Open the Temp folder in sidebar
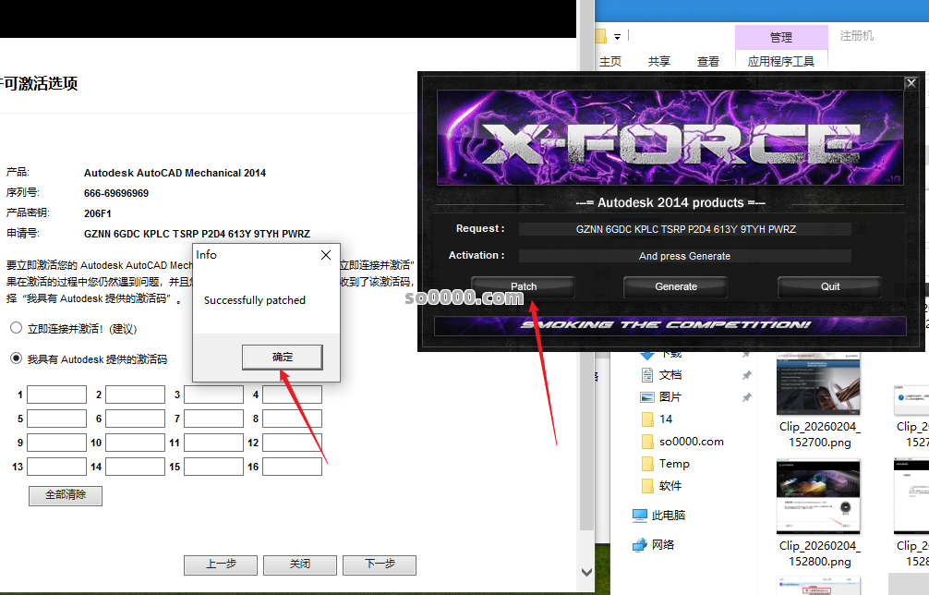Screen dimensions: 929x595 [x=648, y=464]
